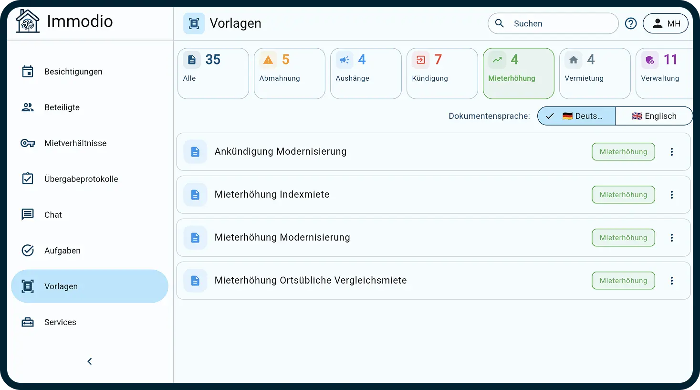This screenshot has height=390, width=700.
Task: Select Deutsch as document language
Action: pos(576,116)
